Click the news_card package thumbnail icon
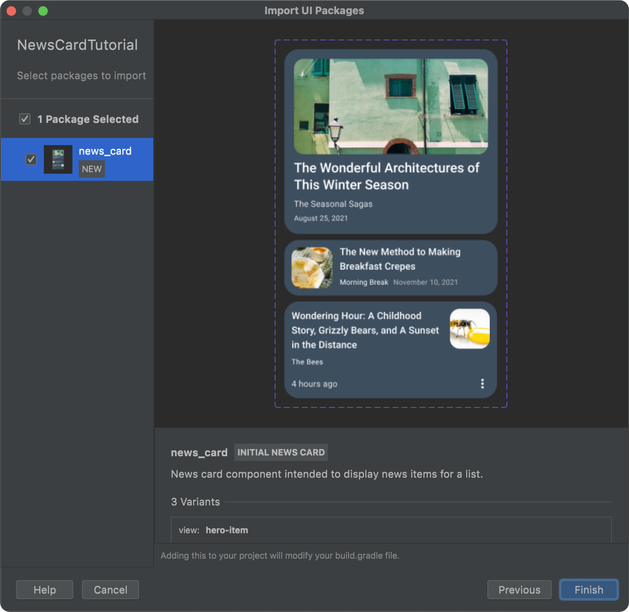Screen dimensions: 629x612 pos(58,159)
